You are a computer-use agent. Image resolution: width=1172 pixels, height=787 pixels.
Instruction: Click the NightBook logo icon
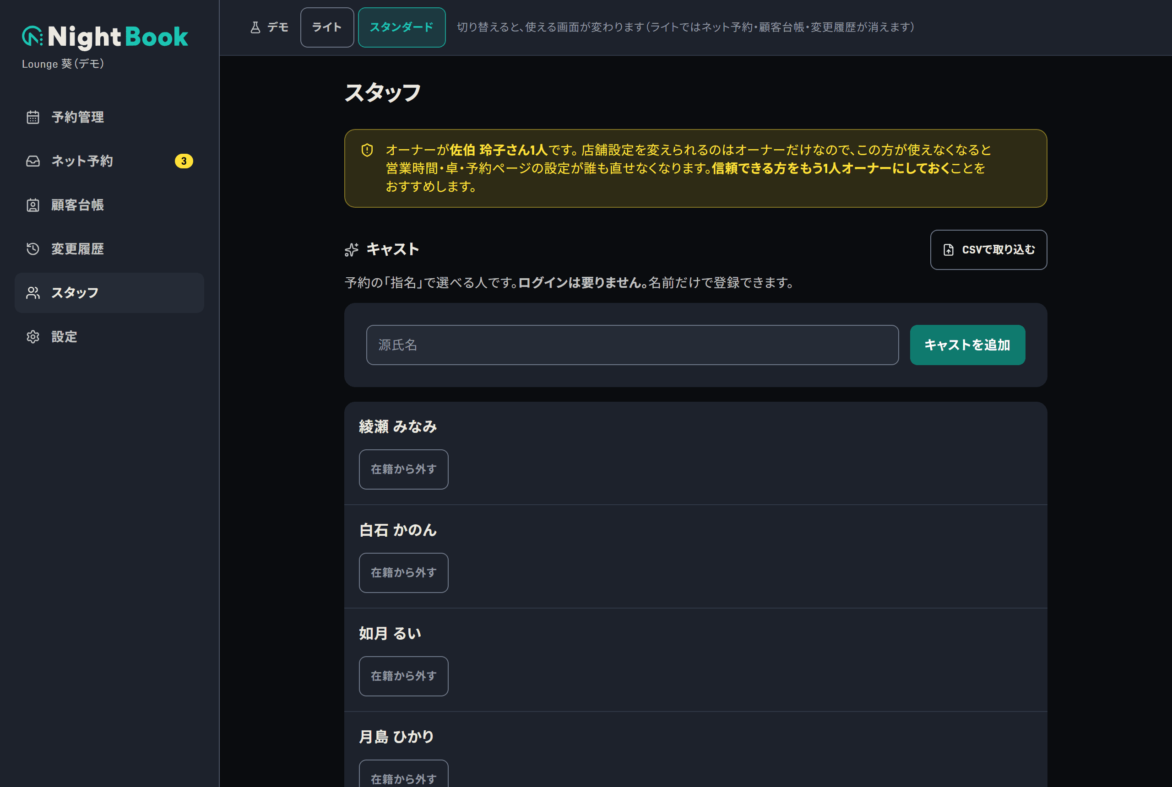[x=33, y=36]
